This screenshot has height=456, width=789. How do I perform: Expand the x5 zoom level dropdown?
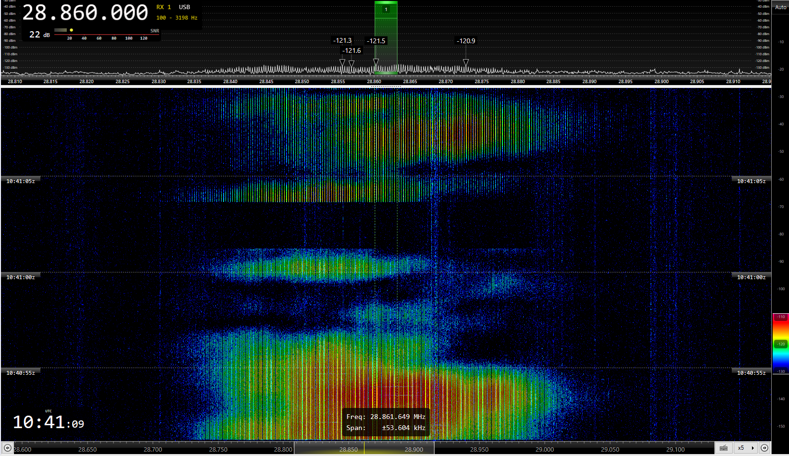coord(746,448)
